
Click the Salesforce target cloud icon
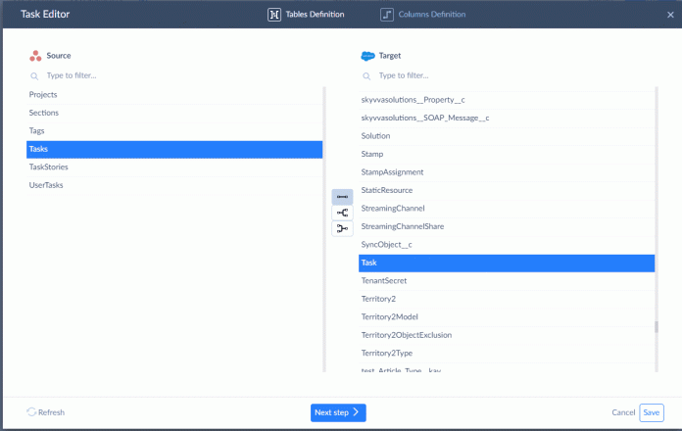(x=367, y=56)
